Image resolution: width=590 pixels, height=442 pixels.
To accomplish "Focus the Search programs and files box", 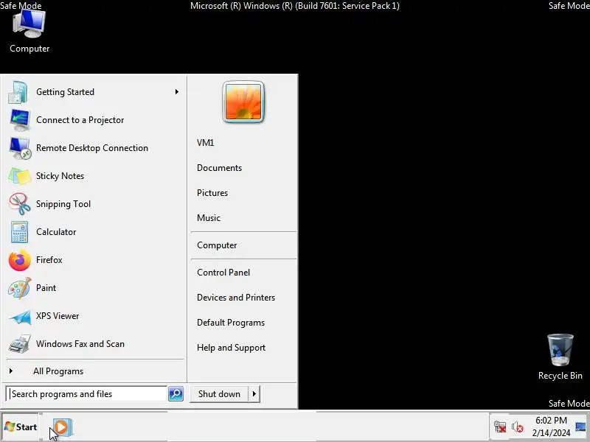I will coord(86,394).
